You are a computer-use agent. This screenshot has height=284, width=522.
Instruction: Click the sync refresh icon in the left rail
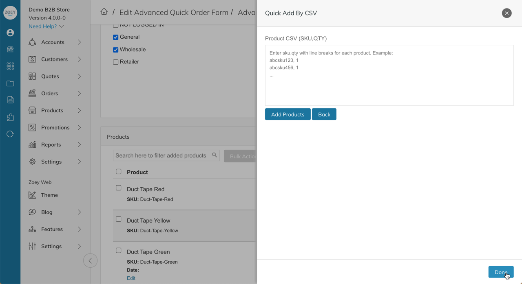click(10, 134)
